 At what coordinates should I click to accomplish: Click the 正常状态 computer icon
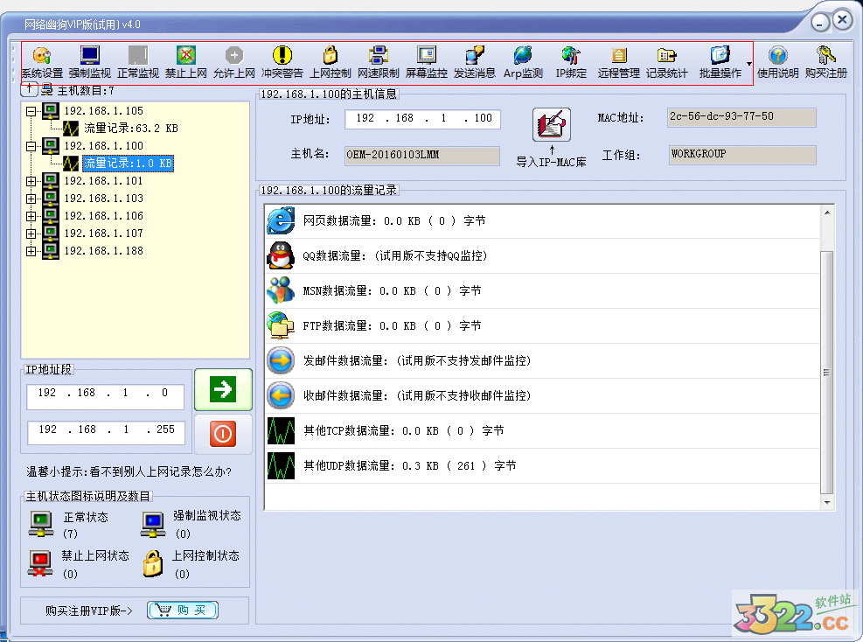pyautogui.click(x=41, y=524)
